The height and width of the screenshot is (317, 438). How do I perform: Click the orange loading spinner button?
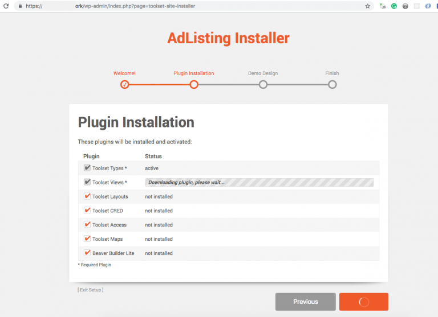tap(364, 302)
